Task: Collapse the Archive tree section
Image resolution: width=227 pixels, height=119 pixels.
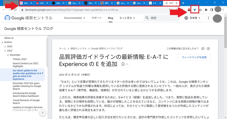Action: [x=2, y=42]
